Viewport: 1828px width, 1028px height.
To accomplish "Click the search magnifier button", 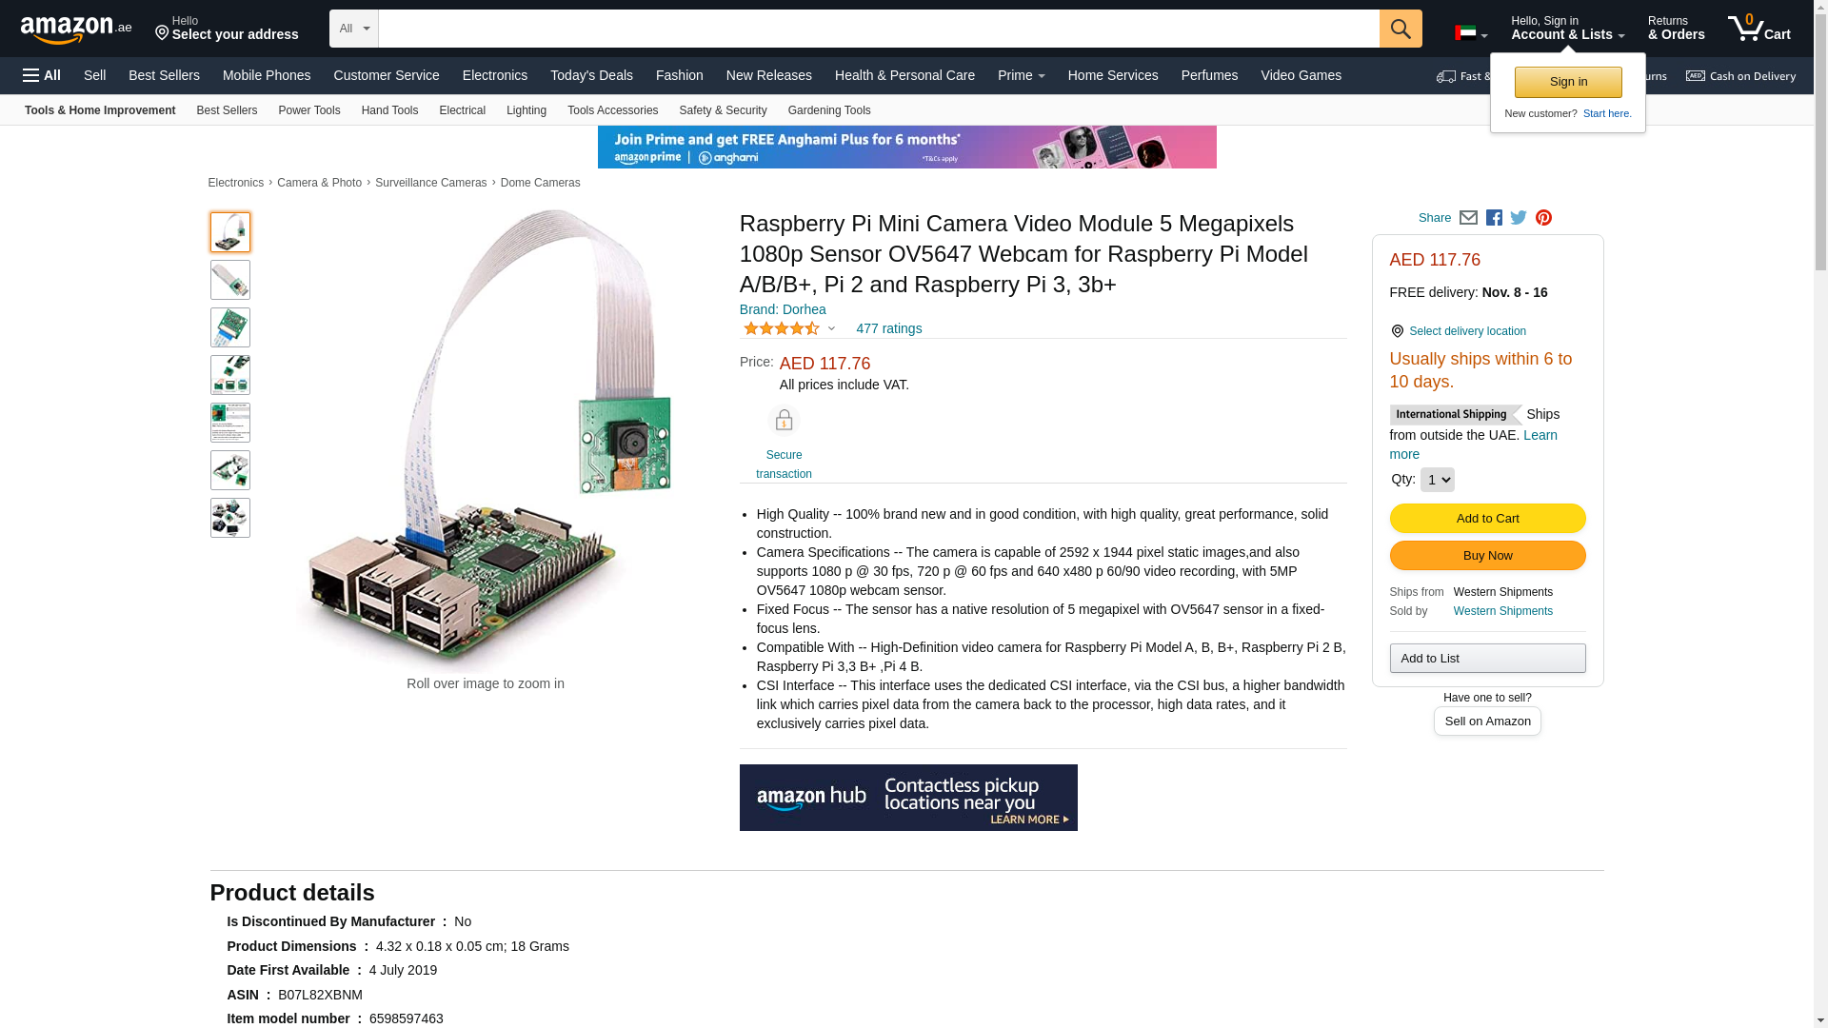I will pyautogui.click(x=1401, y=29).
